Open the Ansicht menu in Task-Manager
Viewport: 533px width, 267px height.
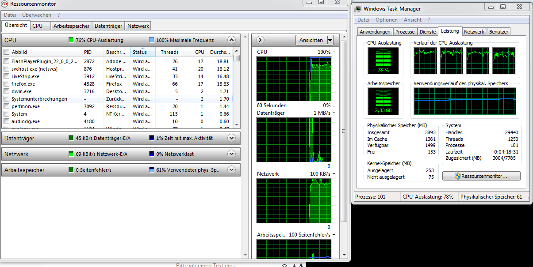tap(413, 20)
